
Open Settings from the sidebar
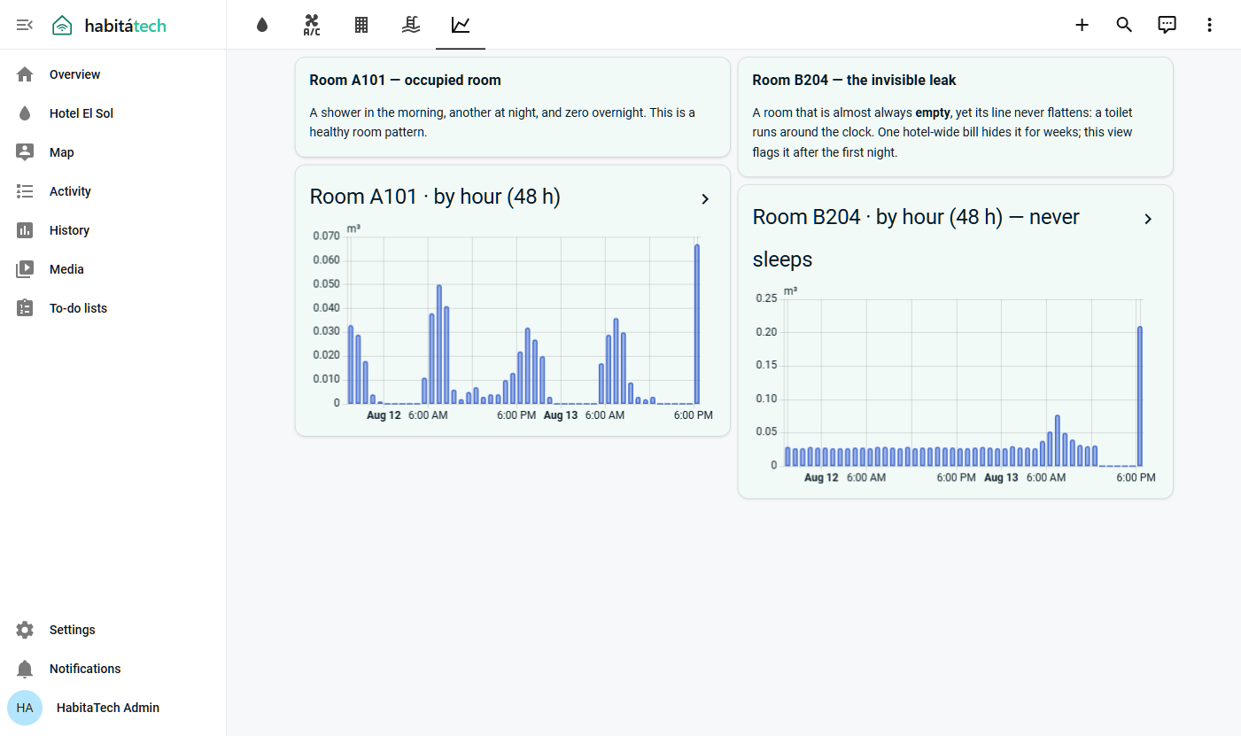tap(113, 630)
